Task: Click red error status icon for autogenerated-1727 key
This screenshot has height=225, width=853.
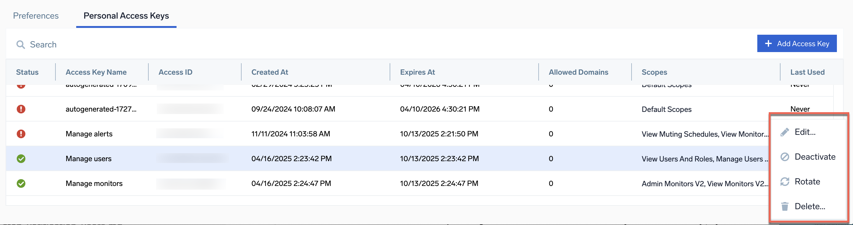Action: [x=21, y=109]
